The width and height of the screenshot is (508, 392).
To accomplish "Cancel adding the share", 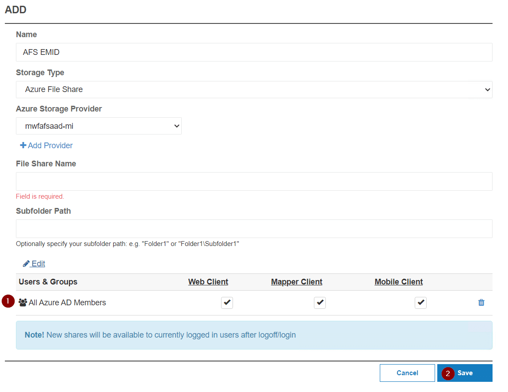I will [407, 373].
